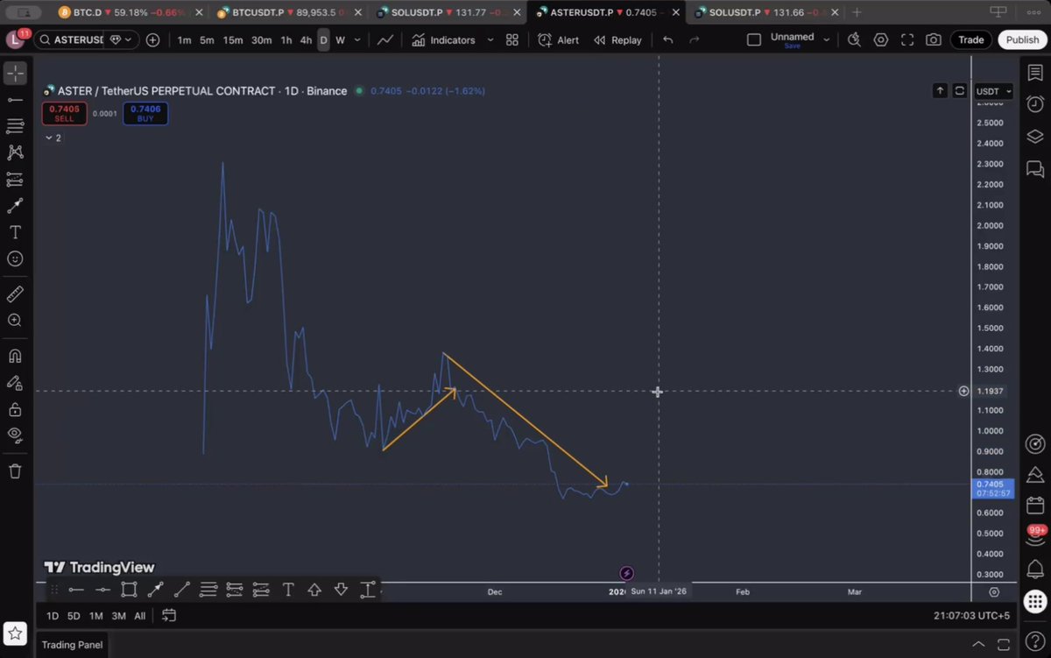Screen dimensions: 1051x658
Task: Open chart settings hexagon icon
Action: [x=881, y=40]
